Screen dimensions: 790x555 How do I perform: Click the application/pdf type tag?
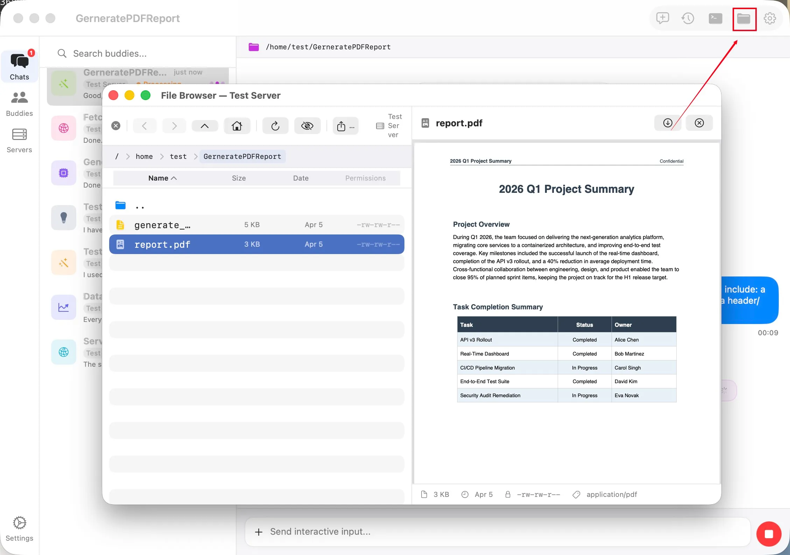point(605,494)
